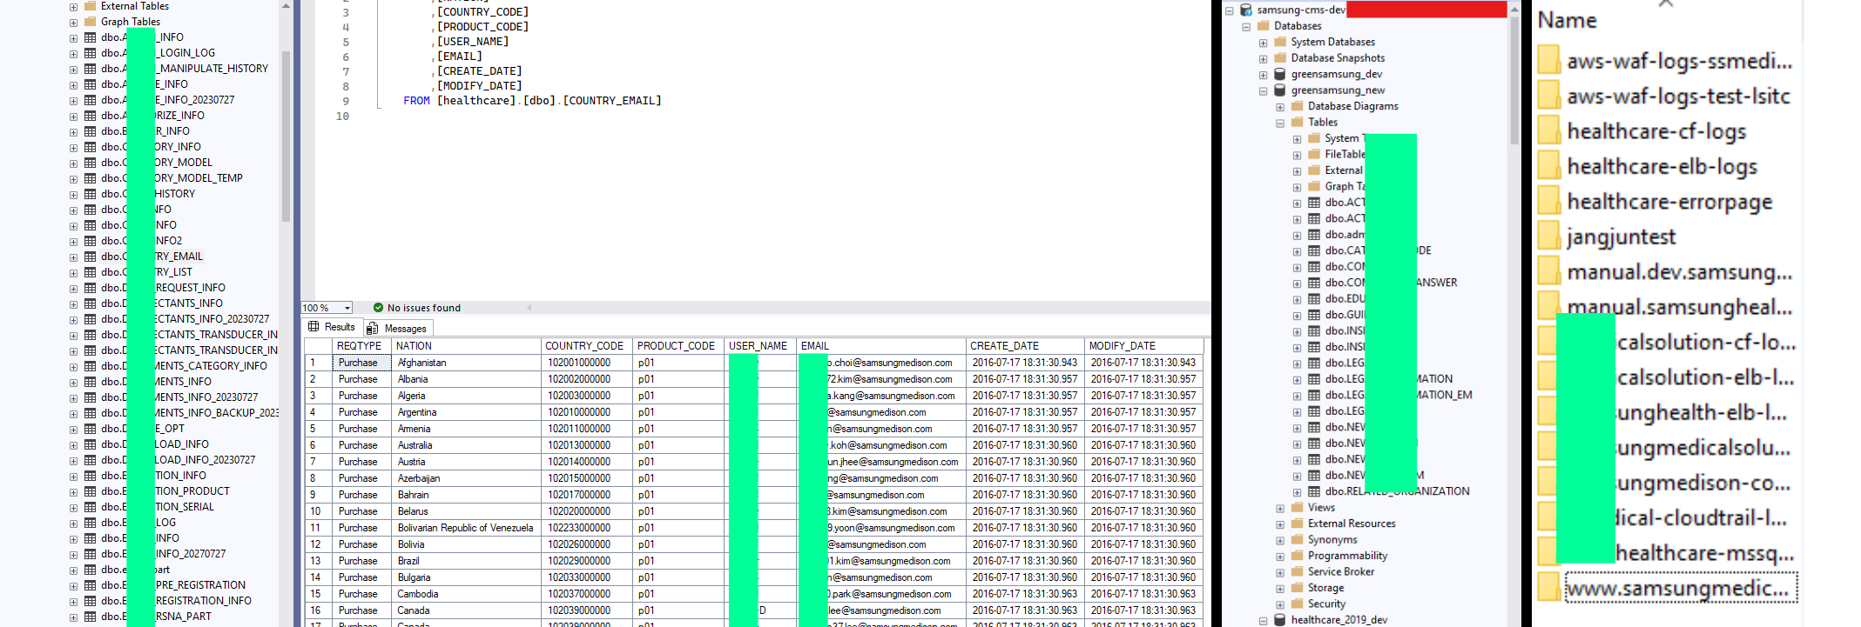Click the folder icon beside healthcare-cf-logs

[1549, 131]
